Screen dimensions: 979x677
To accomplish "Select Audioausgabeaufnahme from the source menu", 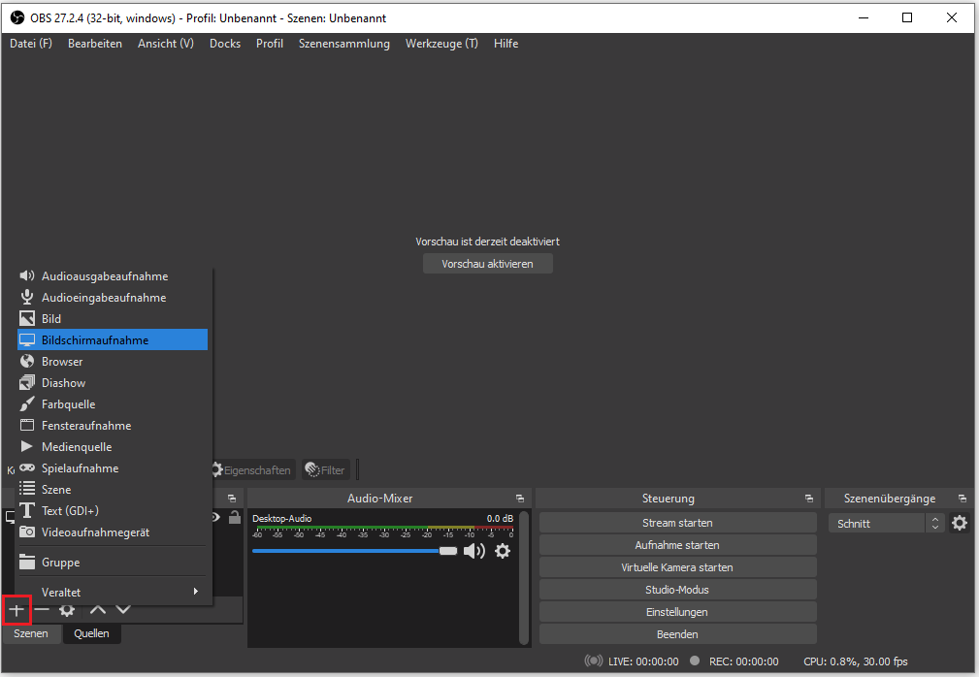I will point(113,275).
